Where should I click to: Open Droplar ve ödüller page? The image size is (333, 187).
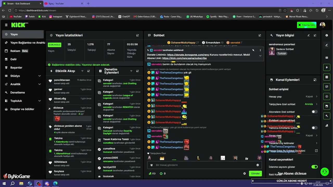23,109
